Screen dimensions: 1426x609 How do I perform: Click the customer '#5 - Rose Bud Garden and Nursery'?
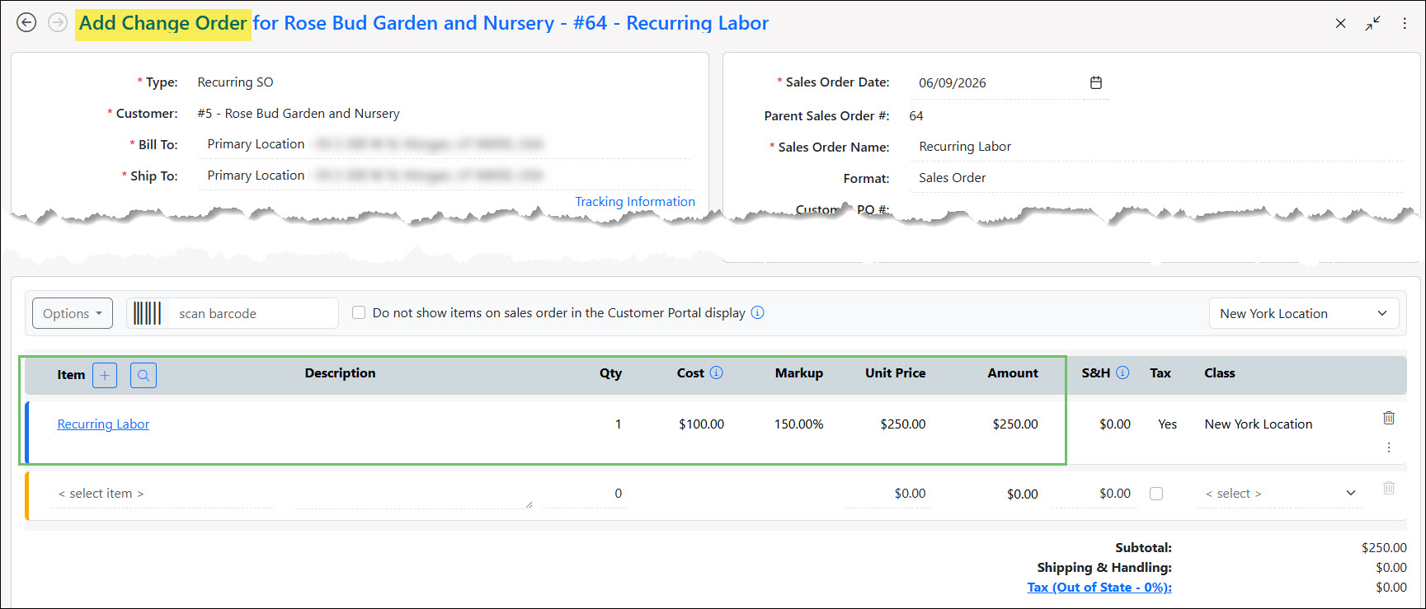tap(299, 114)
